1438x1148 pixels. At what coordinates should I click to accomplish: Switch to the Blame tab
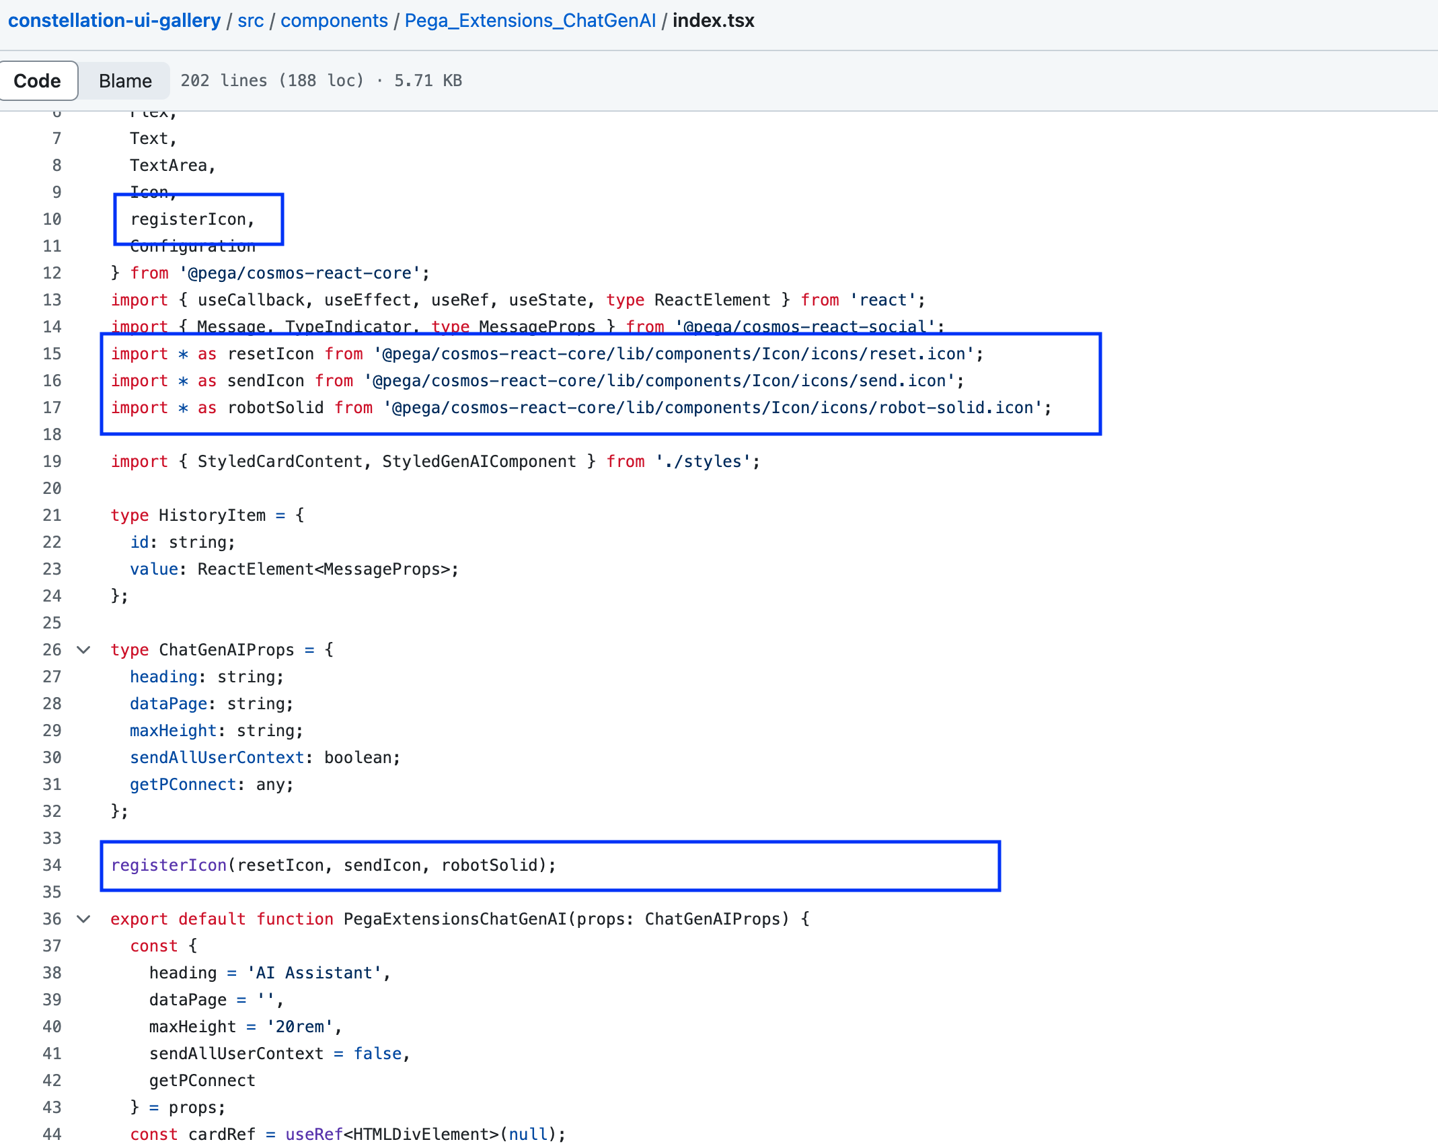[x=125, y=81]
